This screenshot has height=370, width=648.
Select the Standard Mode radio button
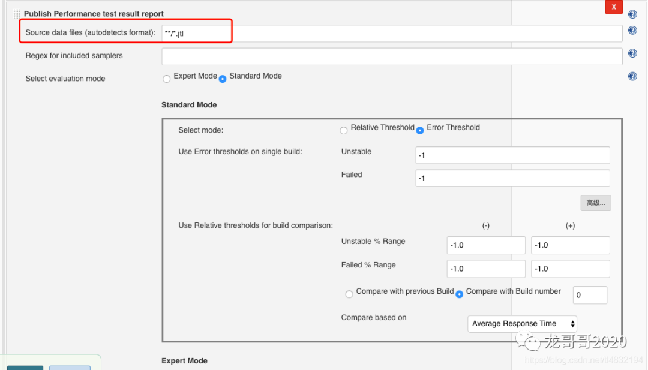click(x=223, y=79)
